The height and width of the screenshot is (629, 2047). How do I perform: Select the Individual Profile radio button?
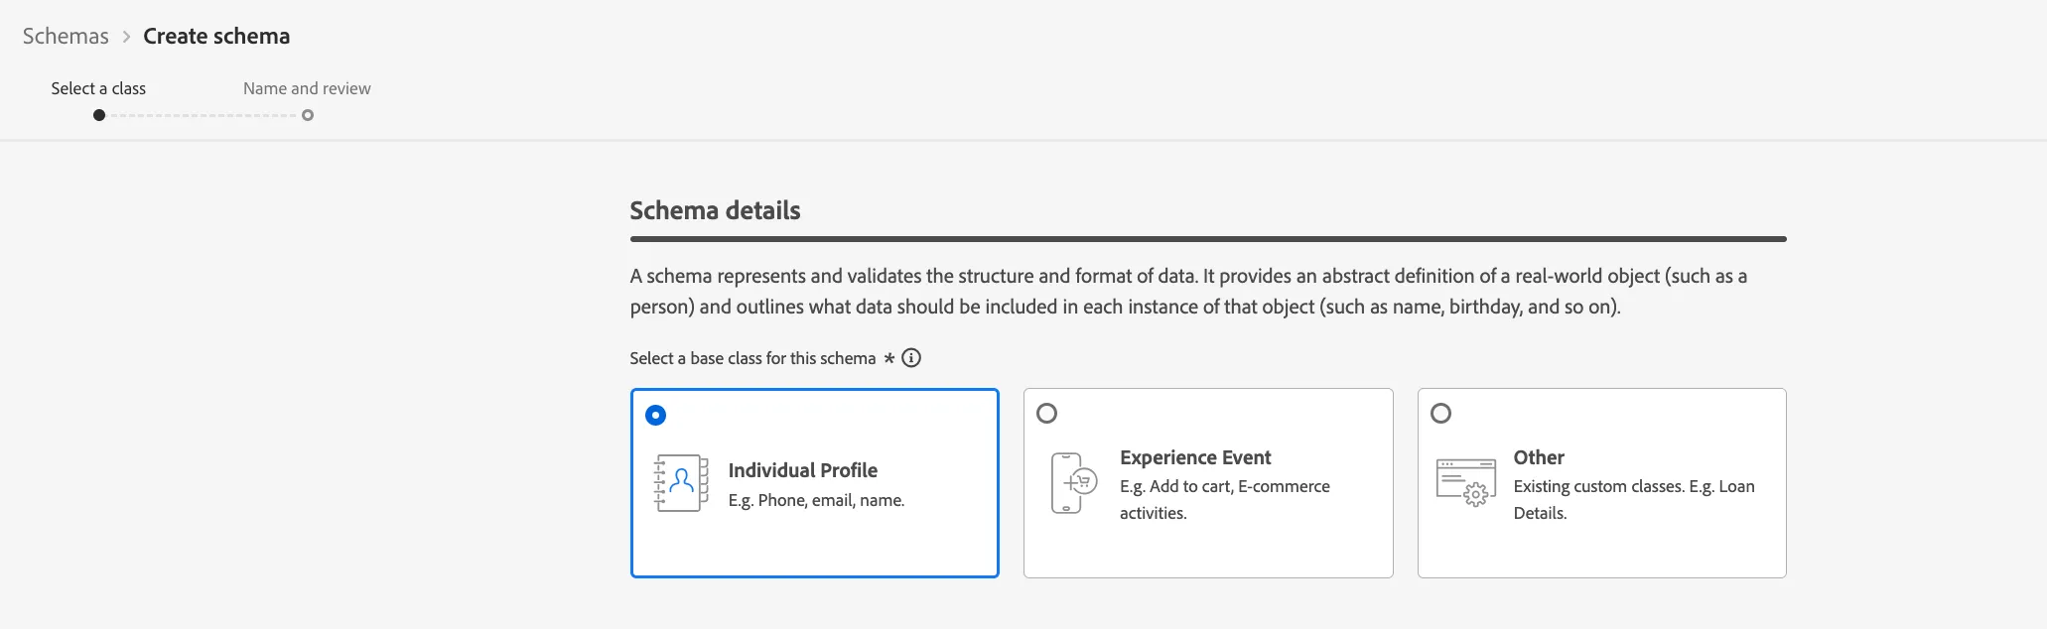(655, 415)
